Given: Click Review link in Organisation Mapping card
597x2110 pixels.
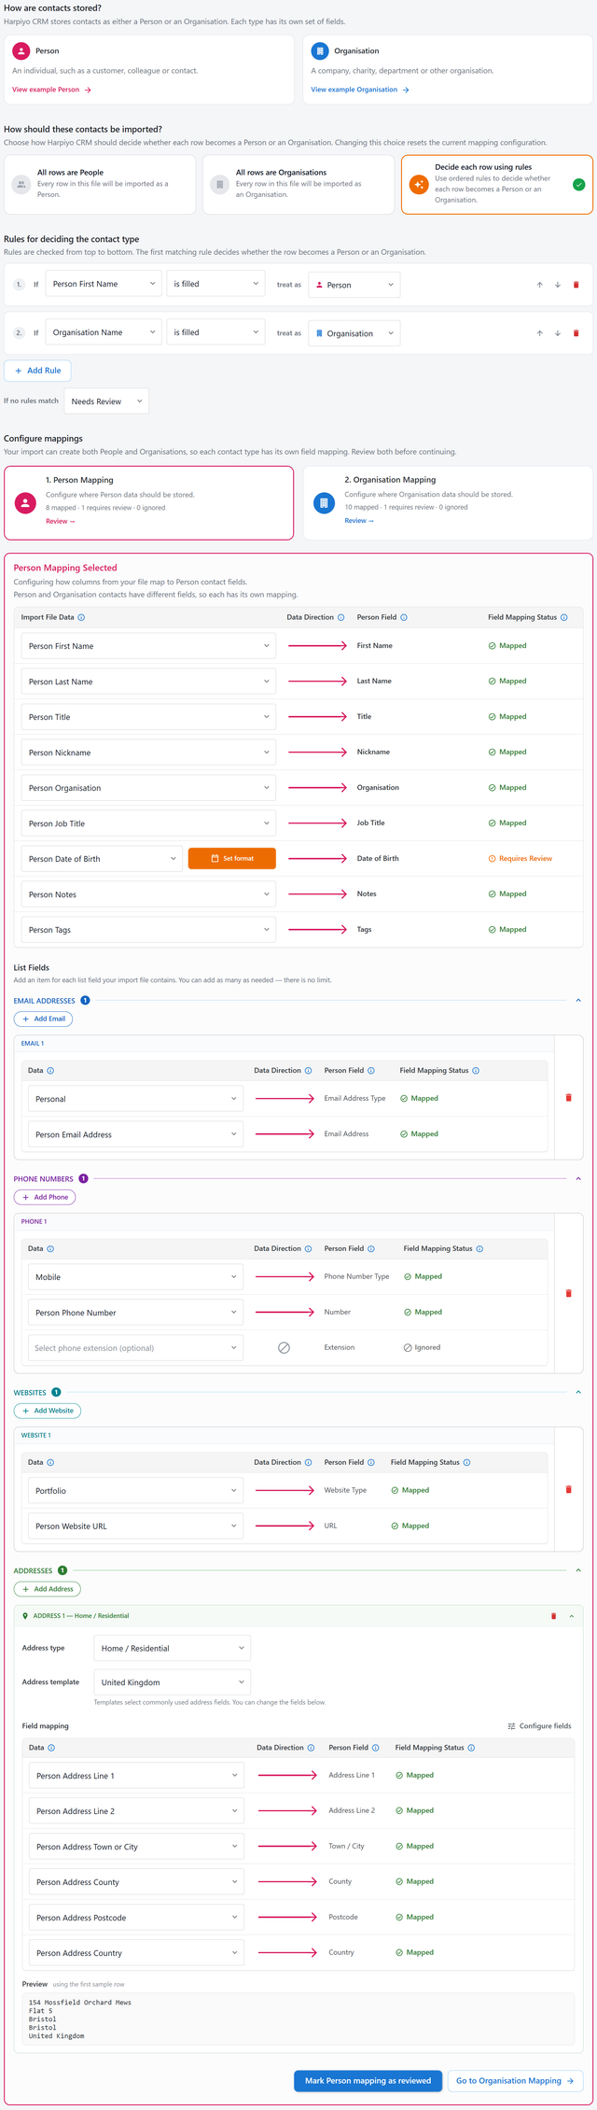Looking at the screenshot, I should [359, 521].
